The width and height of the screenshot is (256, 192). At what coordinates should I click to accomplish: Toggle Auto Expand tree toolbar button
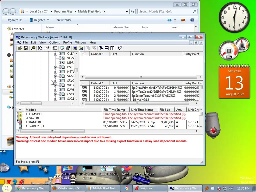point(40,48)
